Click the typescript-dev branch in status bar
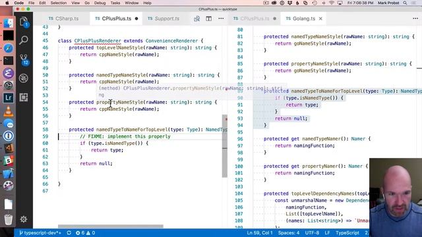This screenshot has width=422, height=237. pyautogui.click(x=40, y=232)
